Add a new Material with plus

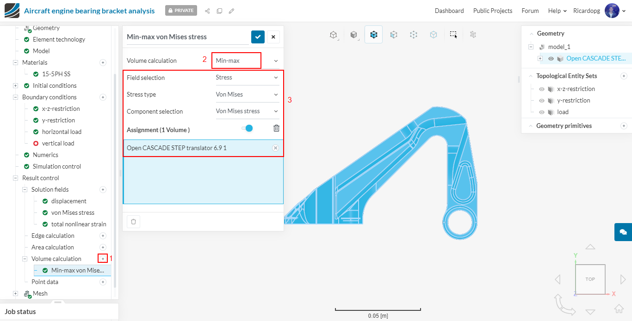(x=103, y=62)
